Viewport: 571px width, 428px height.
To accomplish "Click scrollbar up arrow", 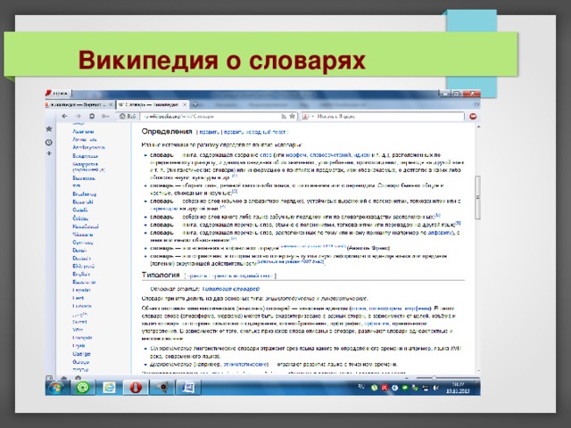I will (x=478, y=127).
